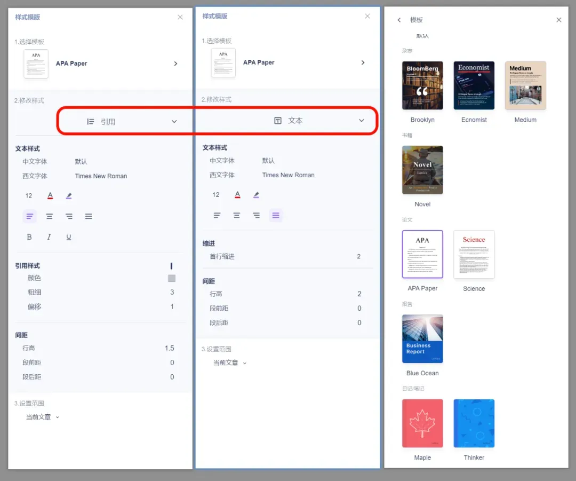Close the middle 样式模版 panel
Screen dimensions: 576x481
[x=367, y=16]
